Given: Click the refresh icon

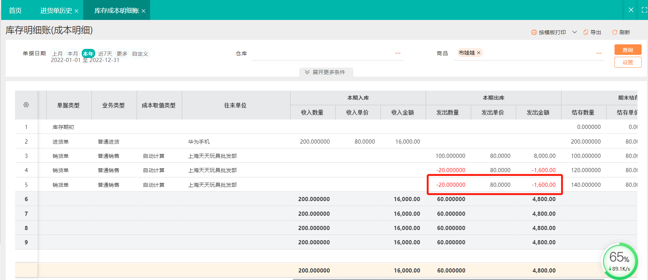Looking at the screenshot, I should click(x=615, y=32).
